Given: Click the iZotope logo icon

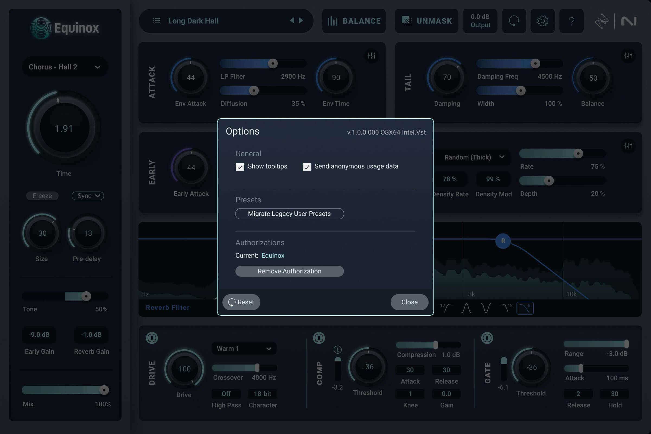Looking at the screenshot, I should tap(602, 21).
